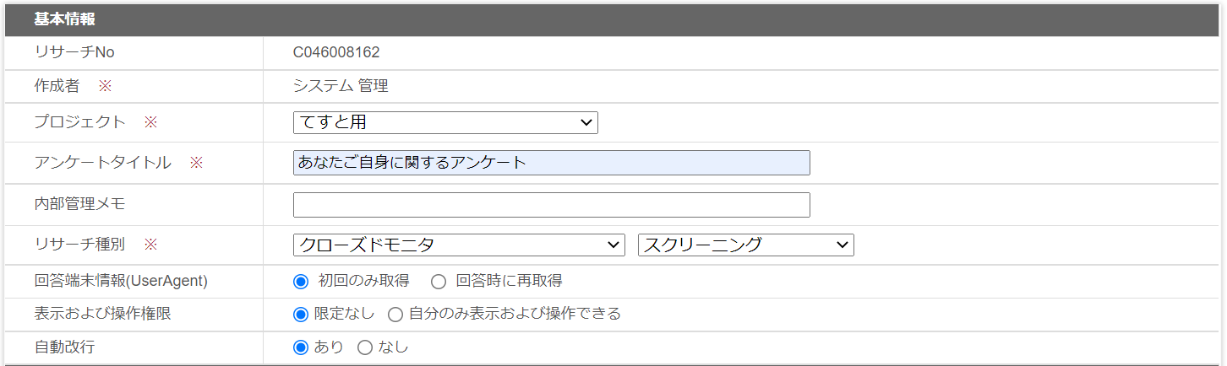Choose the 回答時に再取得 radio option
The width and height of the screenshot is (1227, 366).
439,281
